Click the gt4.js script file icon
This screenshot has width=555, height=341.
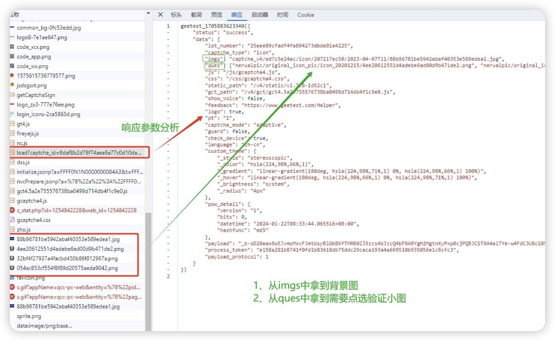point(12,124)
